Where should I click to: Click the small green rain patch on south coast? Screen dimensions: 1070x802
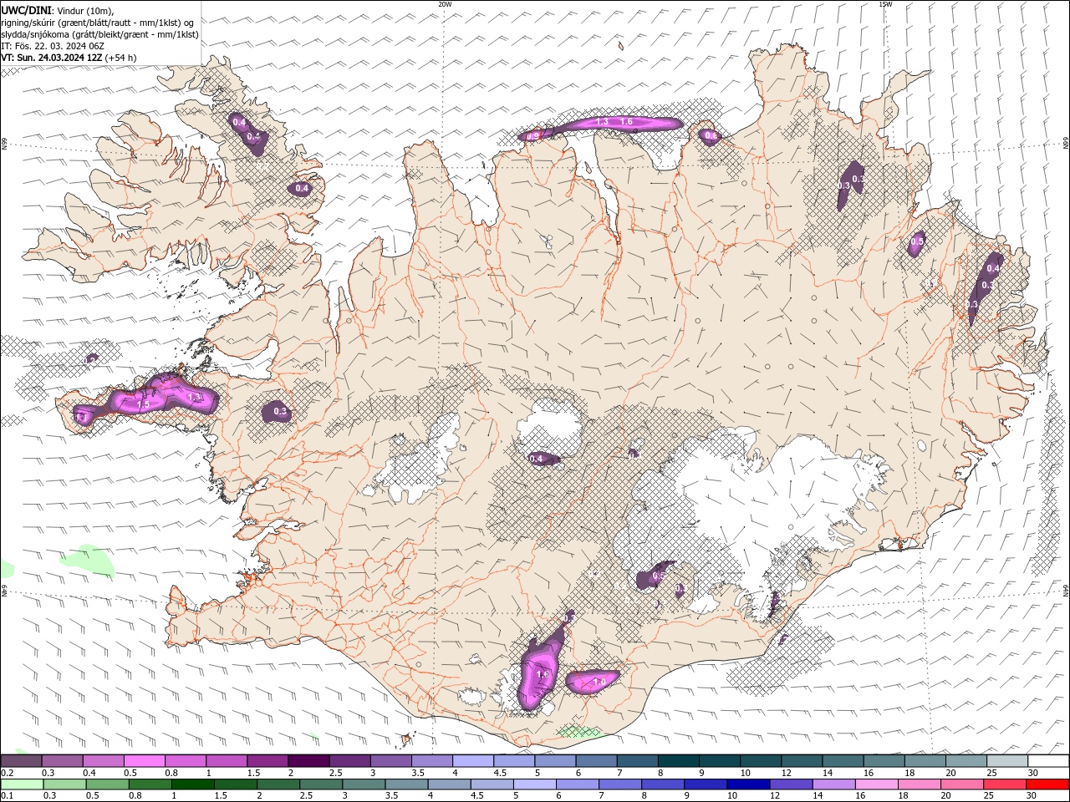point(579,732)
